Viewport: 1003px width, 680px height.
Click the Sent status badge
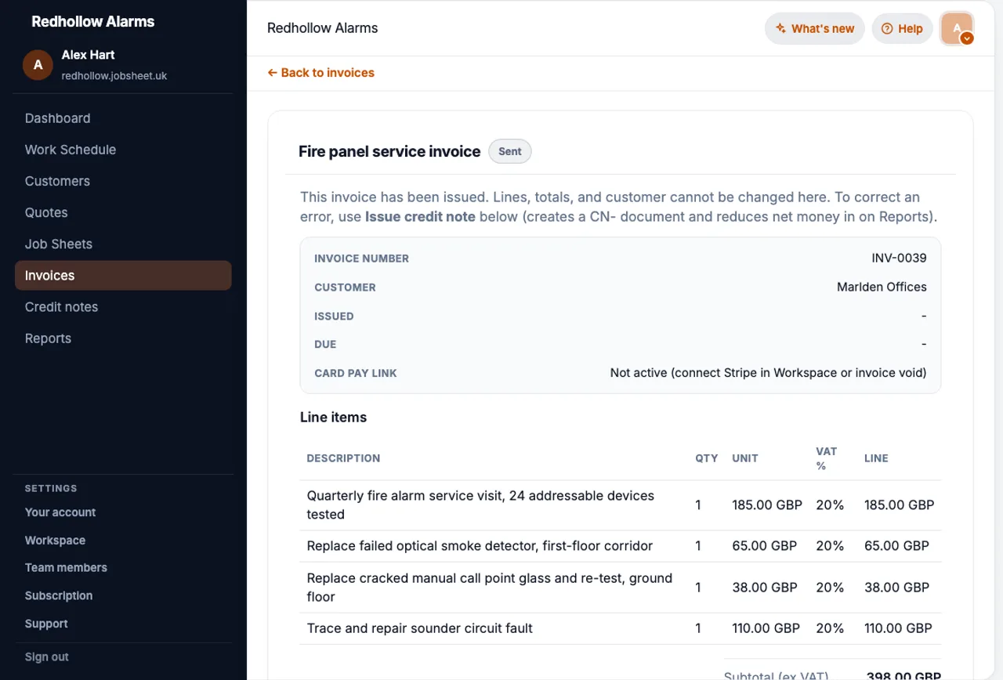(510, 151)
